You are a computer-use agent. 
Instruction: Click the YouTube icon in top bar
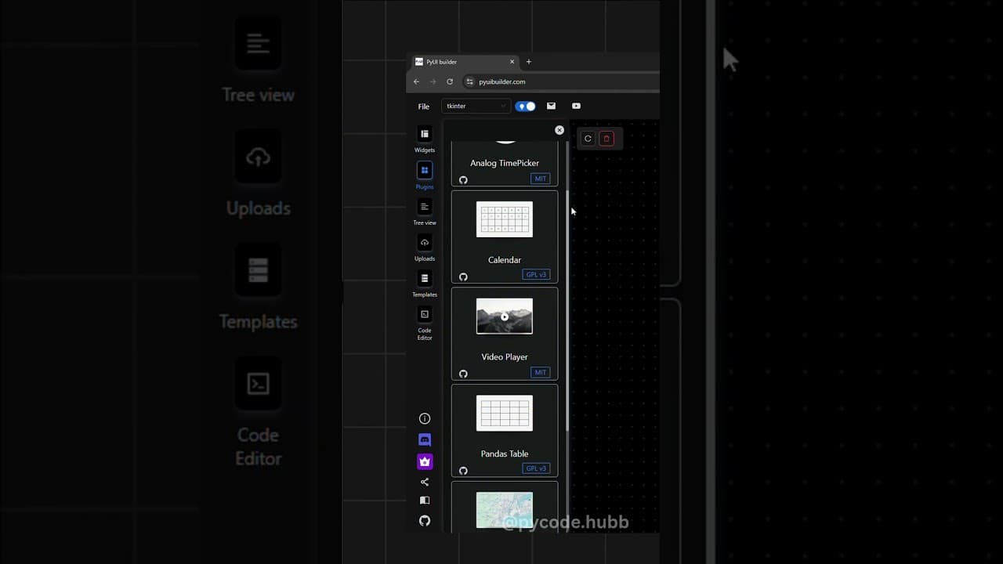coord(576,106)
